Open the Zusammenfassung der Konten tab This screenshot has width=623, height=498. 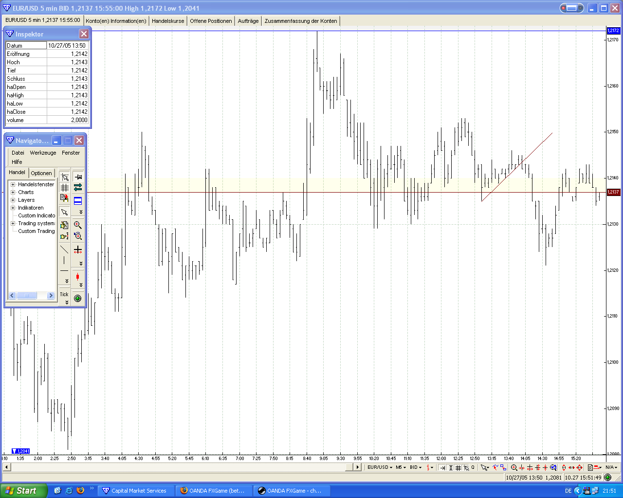tap(301, 21)
